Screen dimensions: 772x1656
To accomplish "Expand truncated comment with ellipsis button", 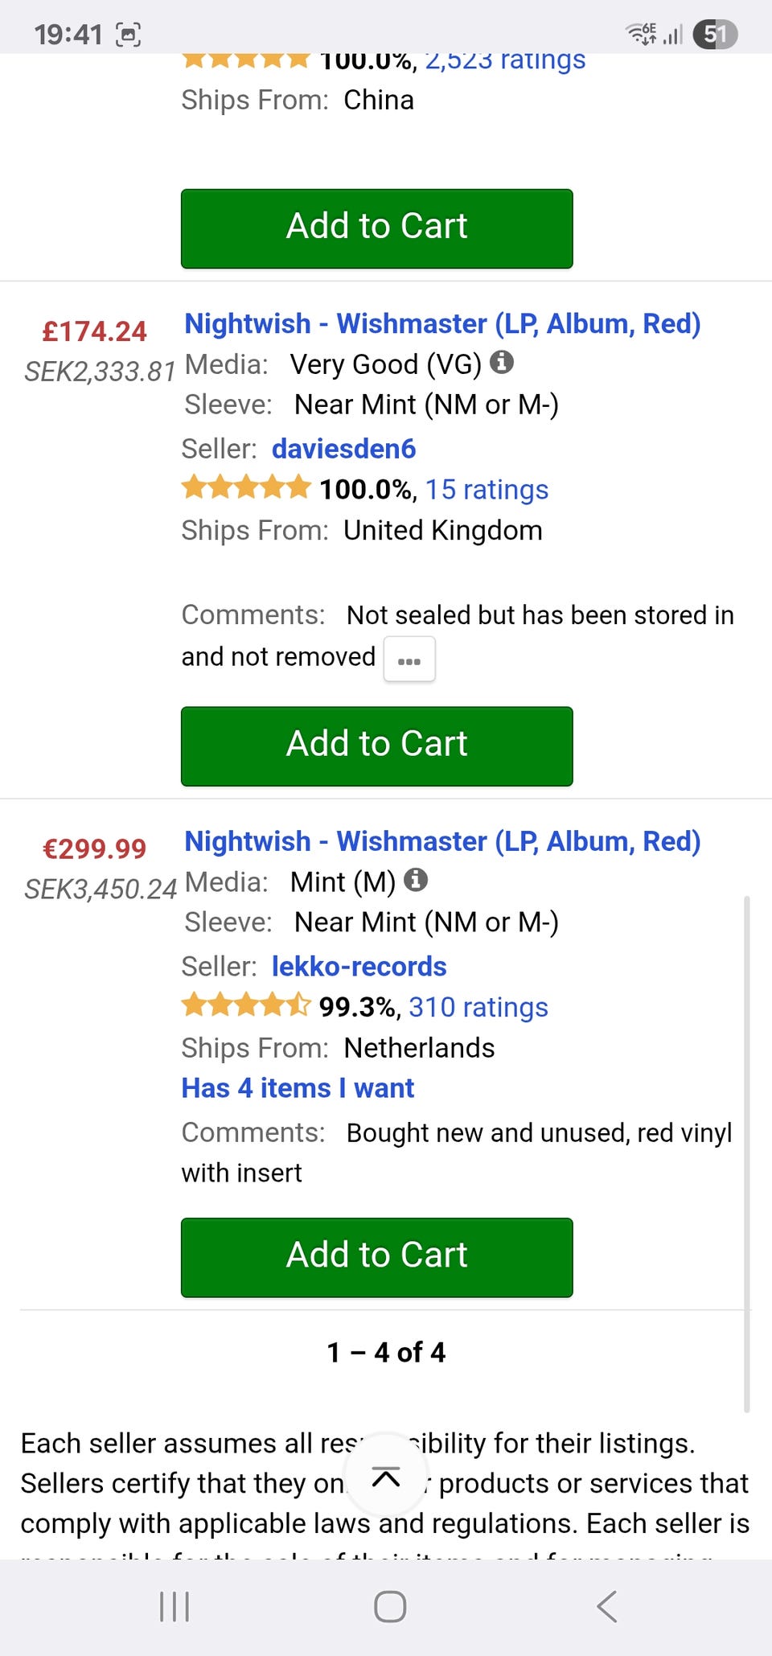I will pos(409,660).
